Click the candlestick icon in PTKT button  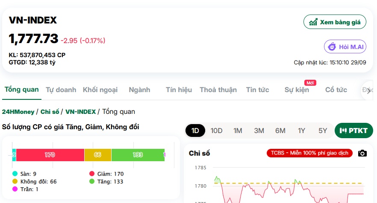[343, 130]
